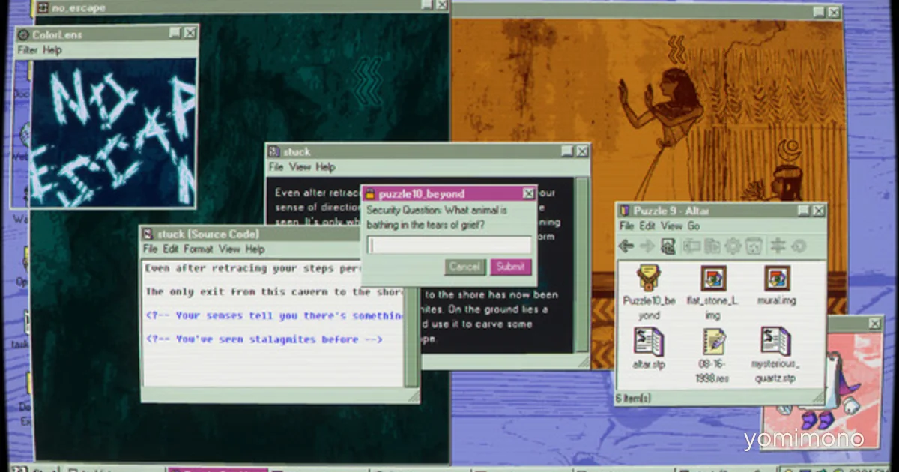899x472 pixels.
Task: Open Help menu in stuck (Source Code)
Action: 255,249
